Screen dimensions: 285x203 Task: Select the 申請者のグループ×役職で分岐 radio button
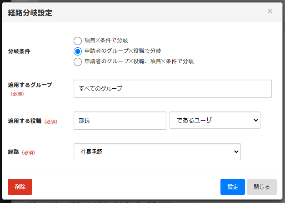(x=78, y=51)
